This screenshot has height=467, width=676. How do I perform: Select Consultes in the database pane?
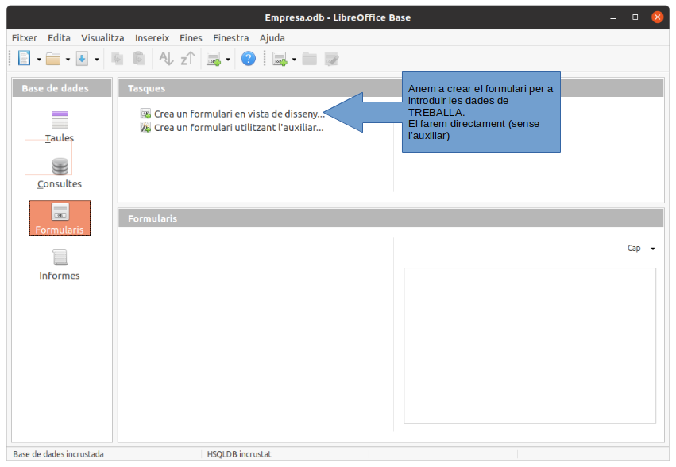click(x=60, y=173)
